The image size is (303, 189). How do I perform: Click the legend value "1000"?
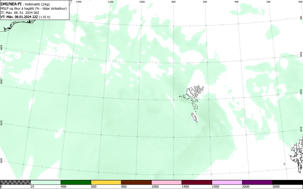pyautogui.click(x=155, y=187)
